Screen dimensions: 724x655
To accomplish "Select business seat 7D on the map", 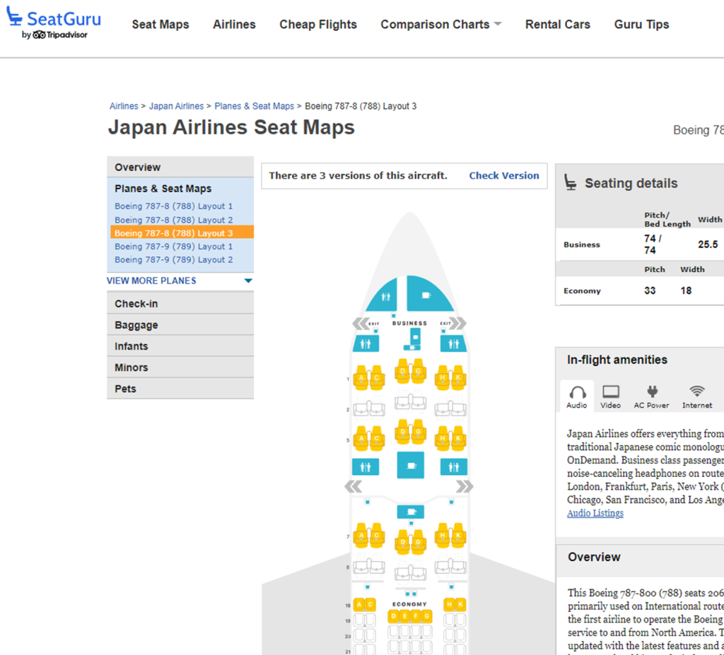I will (x=402, y=542).
